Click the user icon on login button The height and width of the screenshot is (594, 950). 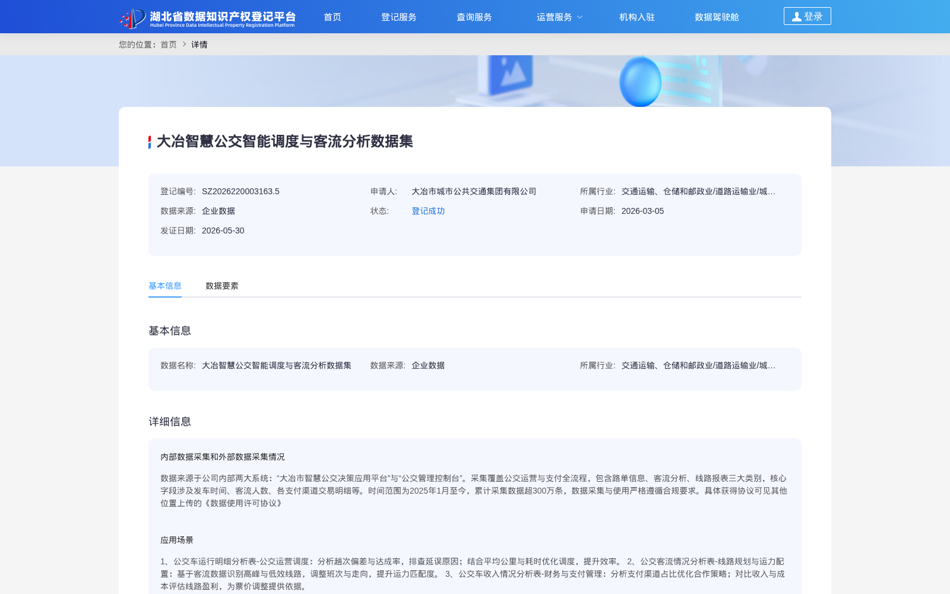point(797,17)
